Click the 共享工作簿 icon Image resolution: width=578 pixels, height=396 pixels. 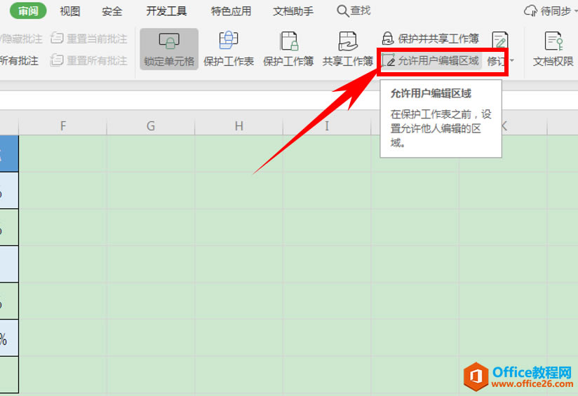point(348,41)
